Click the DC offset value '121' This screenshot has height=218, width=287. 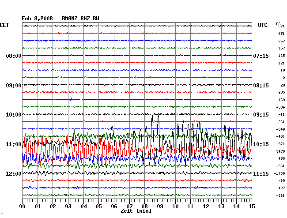coord(282,63)
